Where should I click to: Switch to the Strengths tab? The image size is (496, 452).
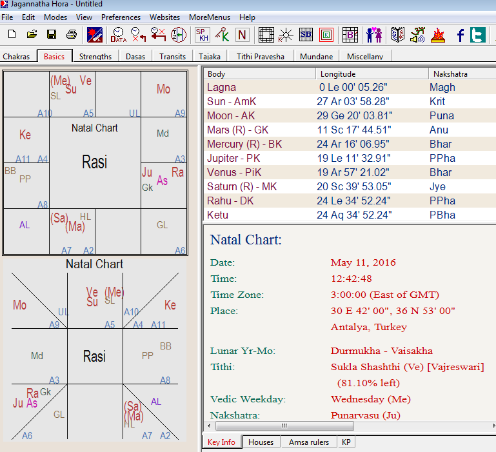click(x=95, y=56)
